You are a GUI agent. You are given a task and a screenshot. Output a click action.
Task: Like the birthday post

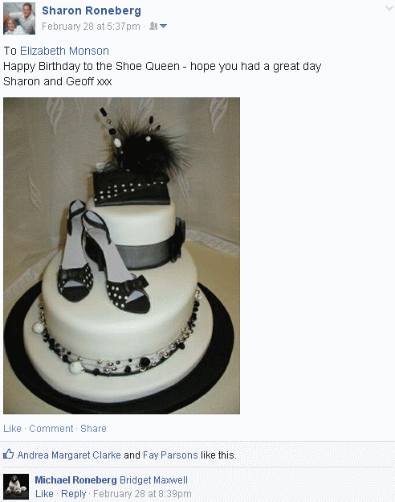pyautogui.click(x=12, y=428)
